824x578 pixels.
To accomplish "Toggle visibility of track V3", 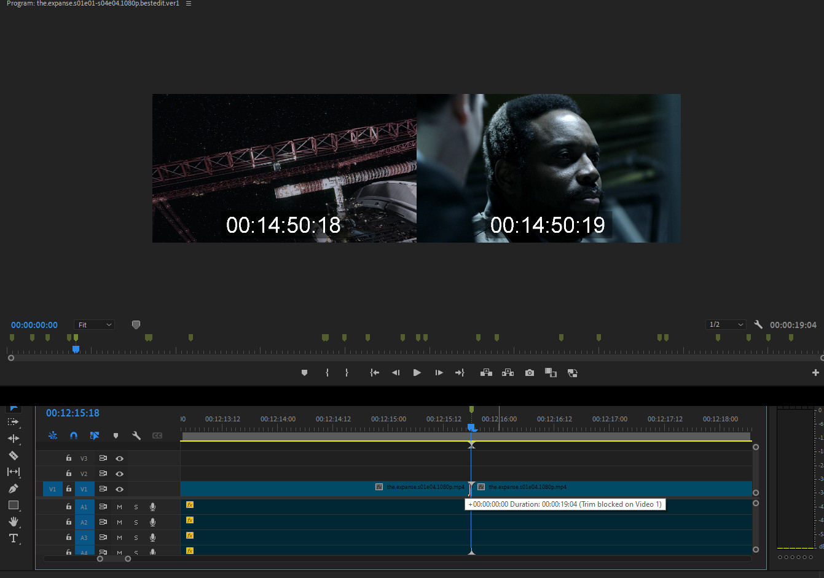I will pyautogui.click(x=120, y=458).
